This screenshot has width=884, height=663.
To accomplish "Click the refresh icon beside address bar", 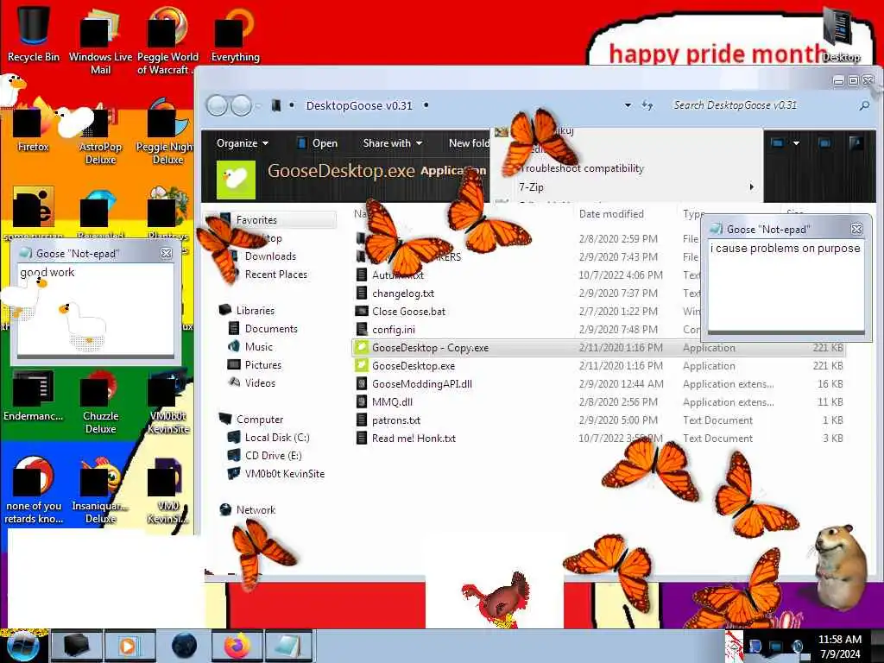I will [647, 105].
